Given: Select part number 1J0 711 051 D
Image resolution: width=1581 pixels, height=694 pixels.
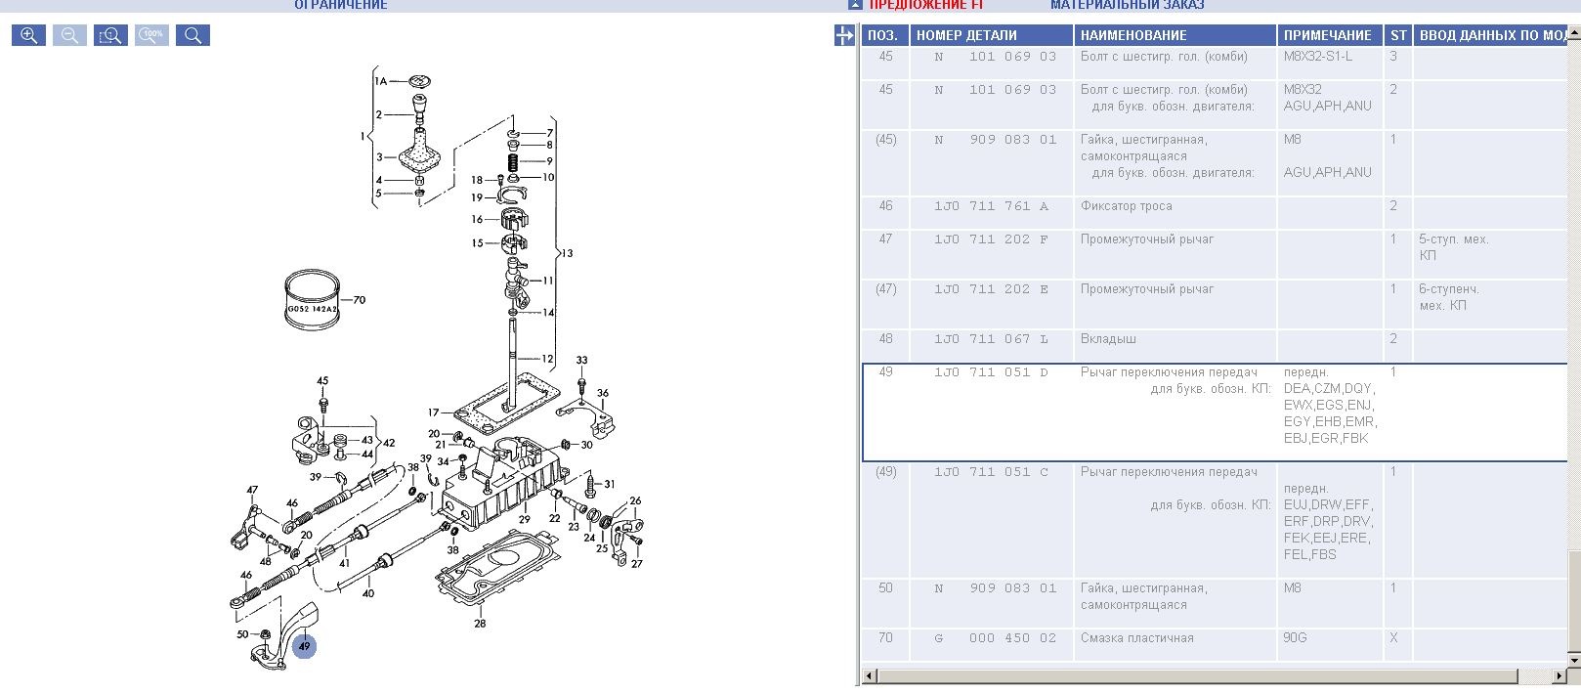Looking at the screenshot, I should pos(991,372).
